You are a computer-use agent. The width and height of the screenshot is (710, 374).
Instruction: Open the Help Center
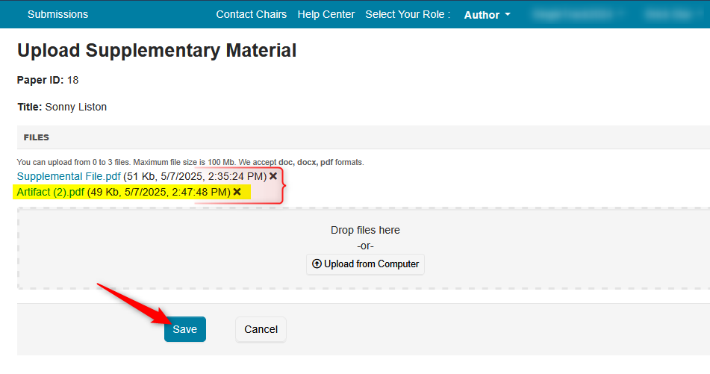(326, 14)
